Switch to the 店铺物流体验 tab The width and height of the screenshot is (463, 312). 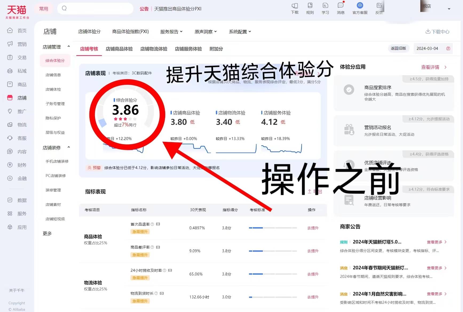[x=154, y=49]
